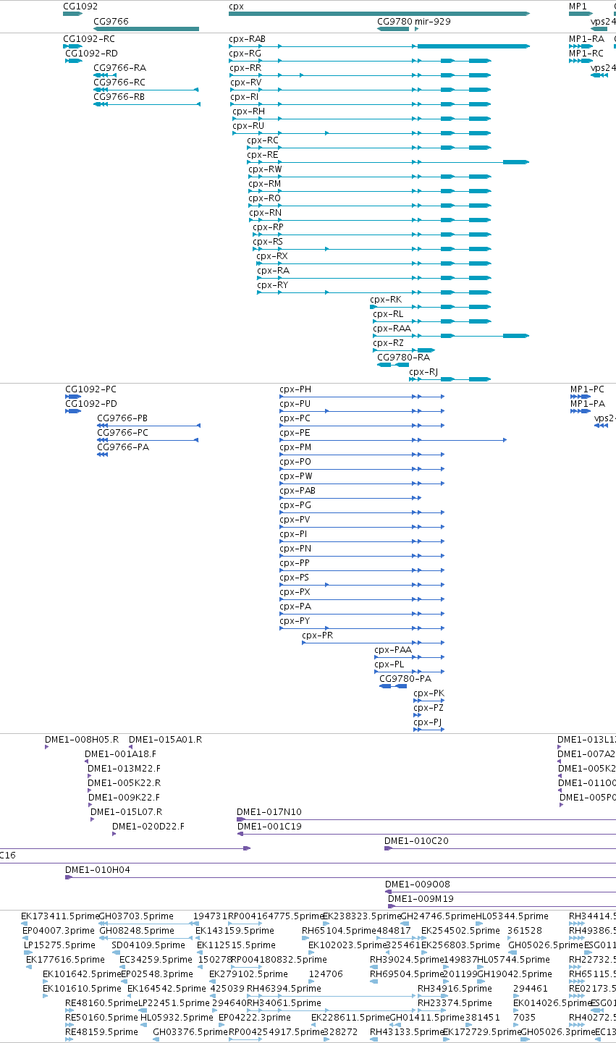Open protein CG1092-PD

point(91,404)
